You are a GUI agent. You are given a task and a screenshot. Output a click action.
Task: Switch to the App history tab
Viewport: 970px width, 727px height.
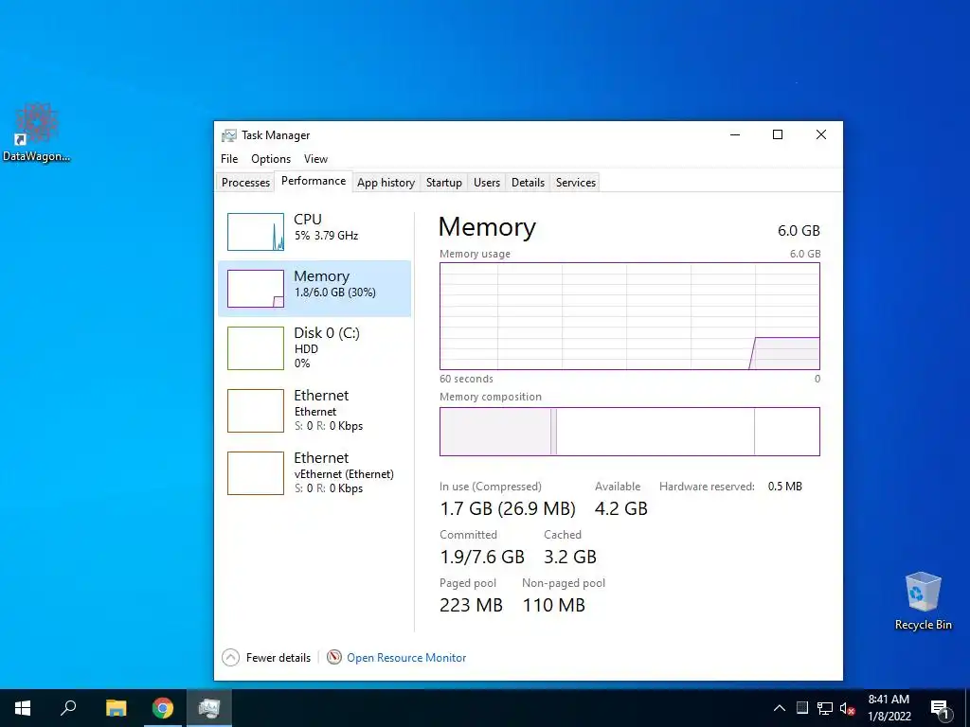[x=386, y=183]
